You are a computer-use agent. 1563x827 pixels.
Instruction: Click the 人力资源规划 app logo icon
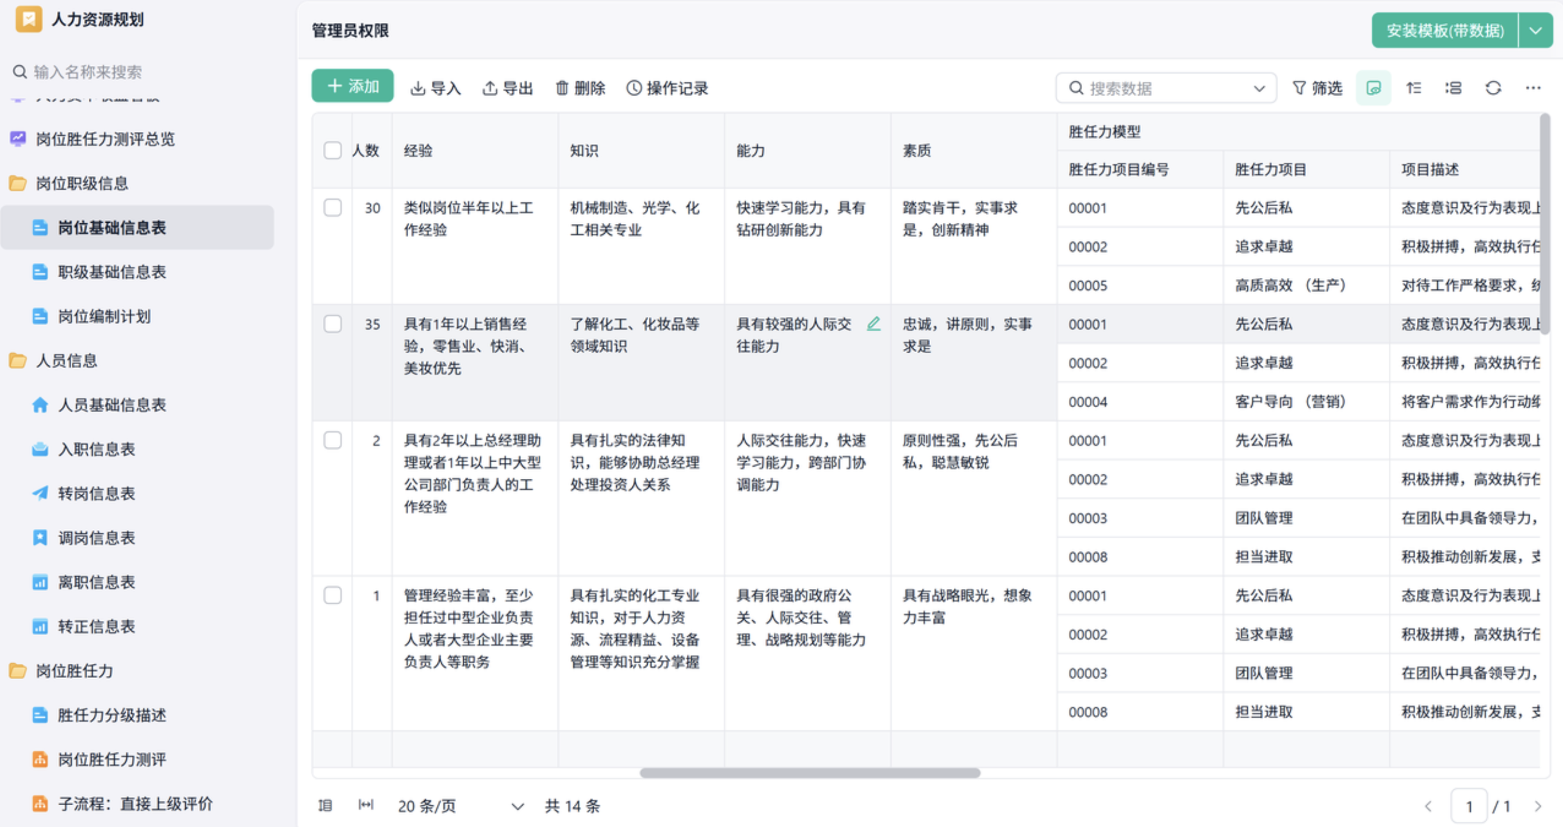coord(28,19)
